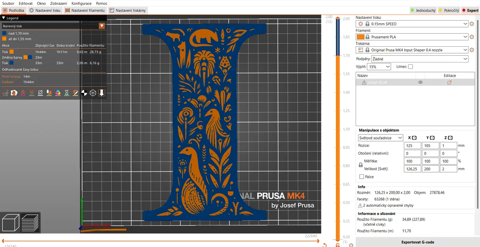Toggle retractions icon with upward chevrons
The image size is (480, 247).
click(x=22, y=93)
